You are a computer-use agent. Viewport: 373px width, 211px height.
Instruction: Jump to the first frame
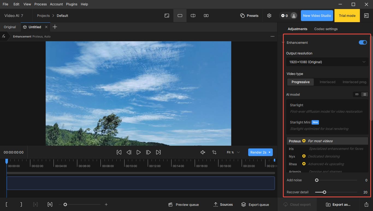[119, 152]
